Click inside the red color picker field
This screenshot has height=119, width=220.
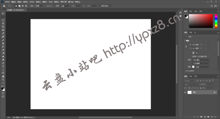(201, 21)
